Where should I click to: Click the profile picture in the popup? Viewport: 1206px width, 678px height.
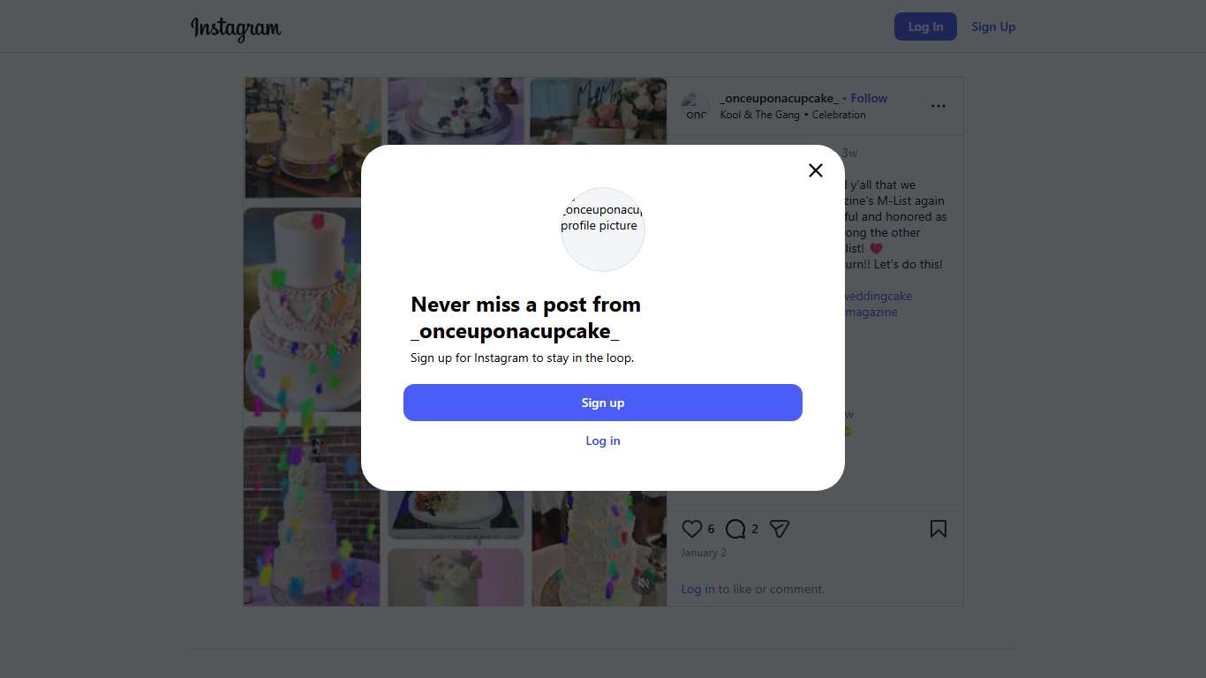[603, 230]
